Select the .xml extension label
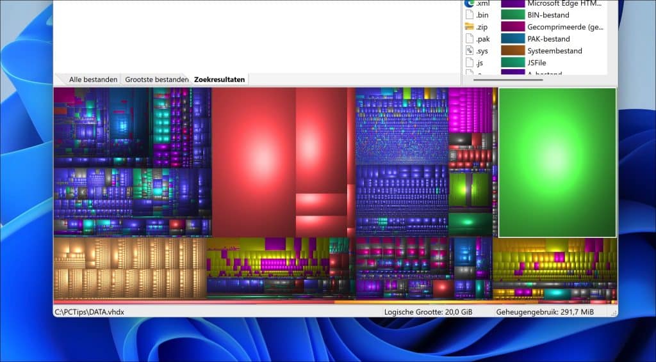The image size is (656, 362). [482, 3]
